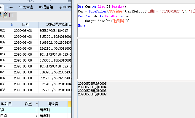Image resolution: width=195 pixels, height=118 pixels.
Task: Click quantity cell showing 8
Action: point(30,110)
